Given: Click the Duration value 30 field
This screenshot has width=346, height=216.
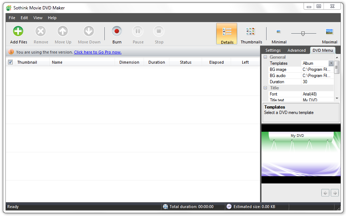Looking at the screenshot, I should [317, 82].
